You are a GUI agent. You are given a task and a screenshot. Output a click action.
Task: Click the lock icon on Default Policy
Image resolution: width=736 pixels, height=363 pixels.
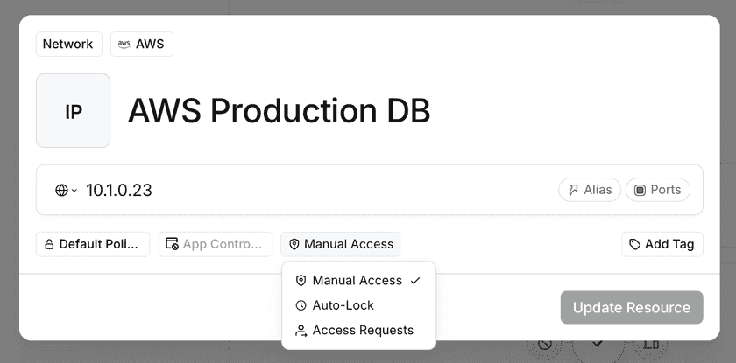50,244
